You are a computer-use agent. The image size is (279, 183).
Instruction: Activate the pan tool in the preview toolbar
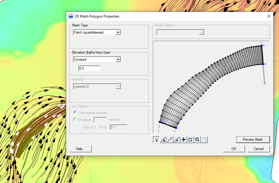184,139
